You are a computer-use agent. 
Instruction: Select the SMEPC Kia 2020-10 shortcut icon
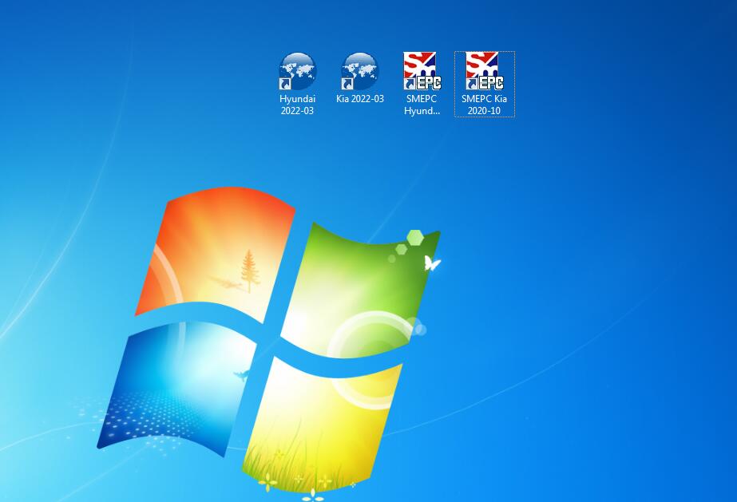point(485,71)
